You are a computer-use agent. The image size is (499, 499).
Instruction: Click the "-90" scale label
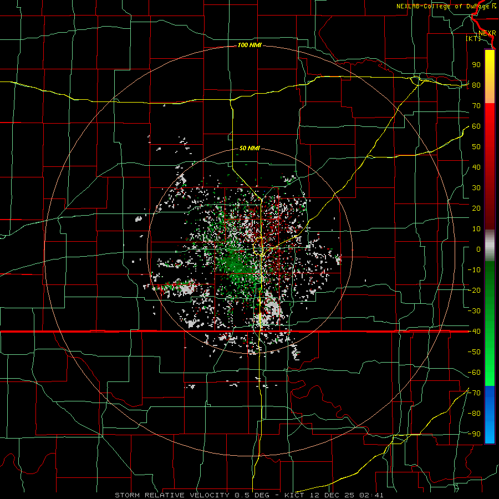point(474,434)
